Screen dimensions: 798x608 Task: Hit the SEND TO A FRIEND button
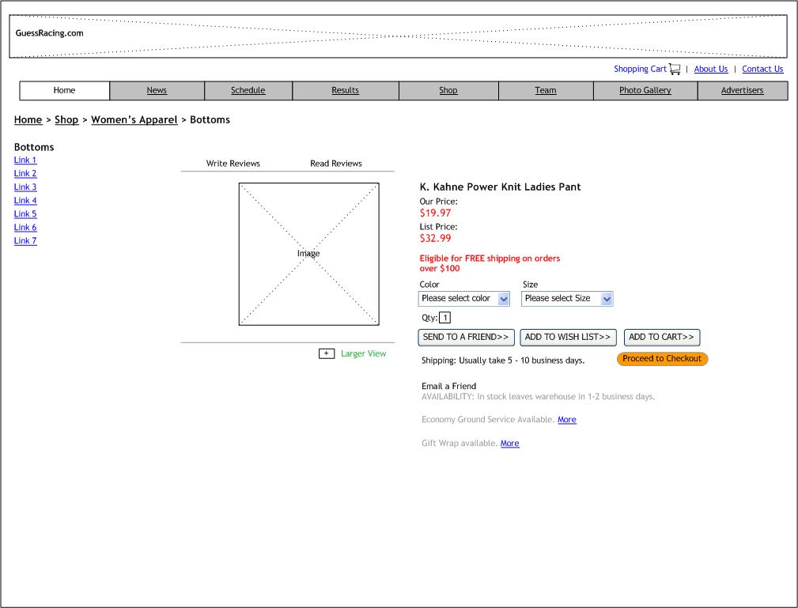pos(466,338)
